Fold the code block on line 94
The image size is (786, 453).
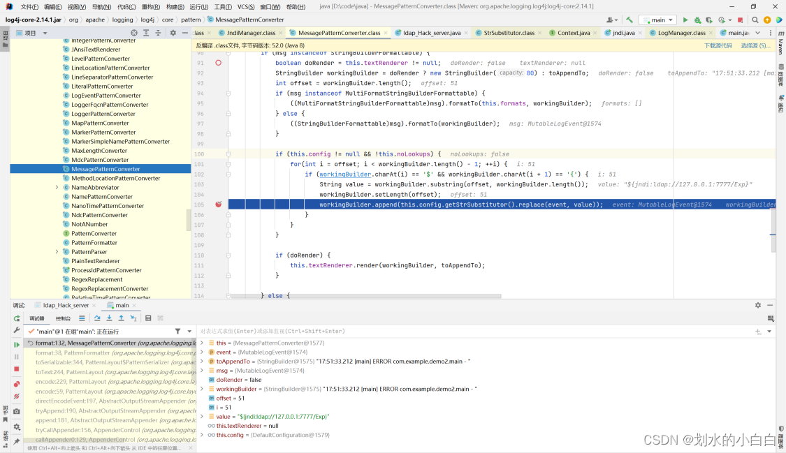[x=228, y=94]
